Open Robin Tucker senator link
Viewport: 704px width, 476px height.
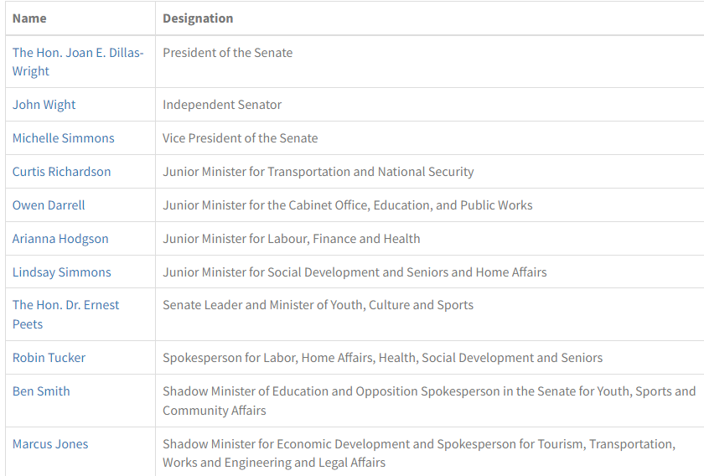coord(49,358)
